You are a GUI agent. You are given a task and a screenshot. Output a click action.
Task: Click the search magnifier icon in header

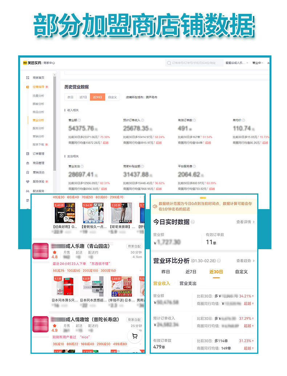pos(169,63)
